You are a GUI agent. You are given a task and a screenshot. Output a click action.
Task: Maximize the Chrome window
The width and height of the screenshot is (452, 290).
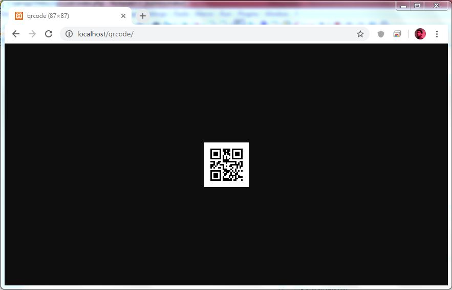pyautogui.click(x=417, y=6)
